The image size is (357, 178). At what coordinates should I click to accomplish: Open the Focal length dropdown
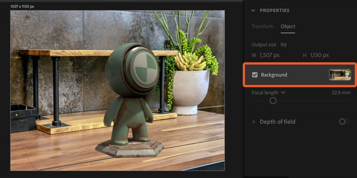click(x=283, y=93)
